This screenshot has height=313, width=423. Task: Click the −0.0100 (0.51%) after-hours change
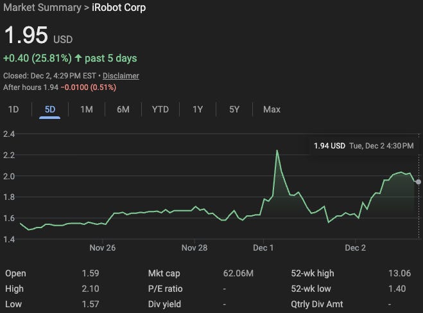tap(89, 87)
